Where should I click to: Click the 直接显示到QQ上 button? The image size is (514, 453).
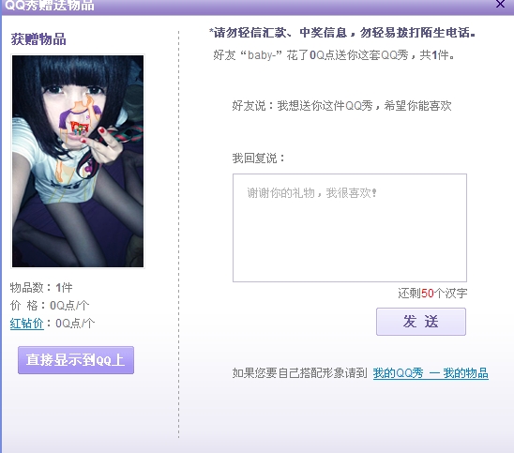click(x=76, y=360)
